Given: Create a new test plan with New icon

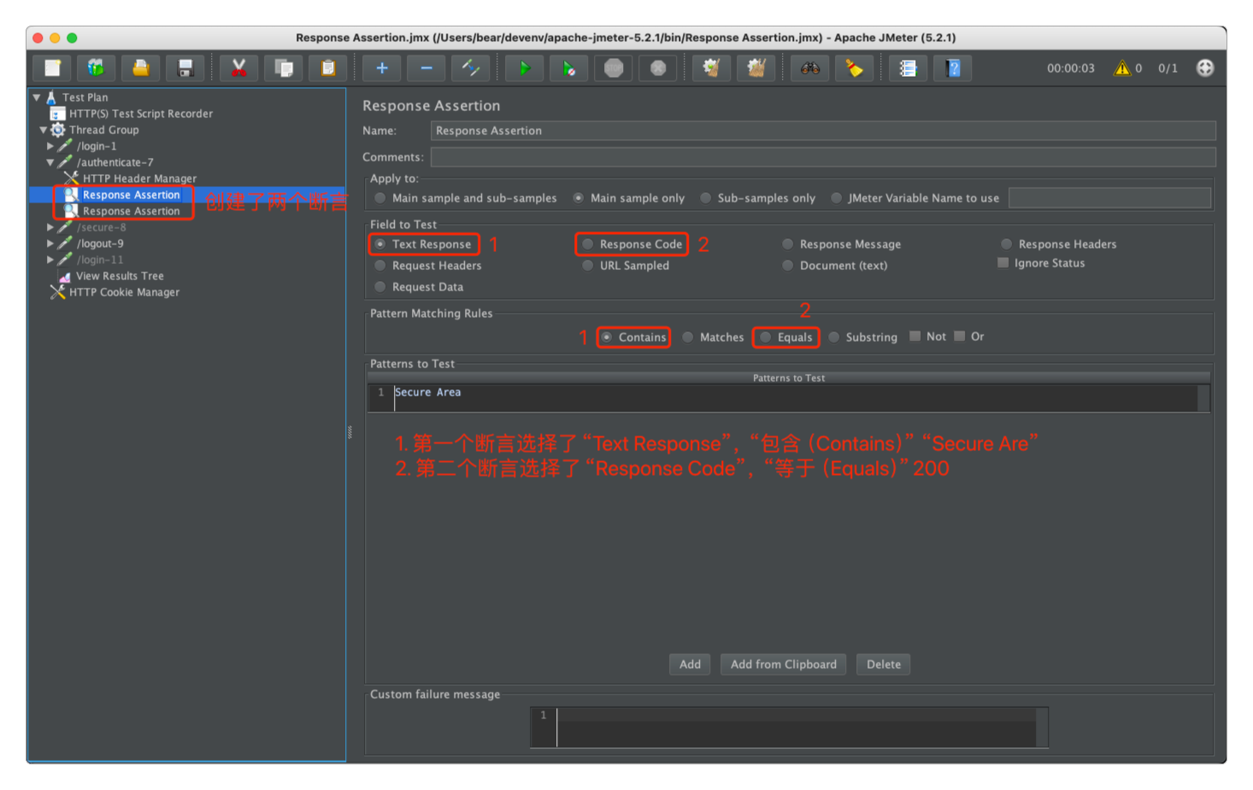Looking at the screenshot, I should (52, 68).
